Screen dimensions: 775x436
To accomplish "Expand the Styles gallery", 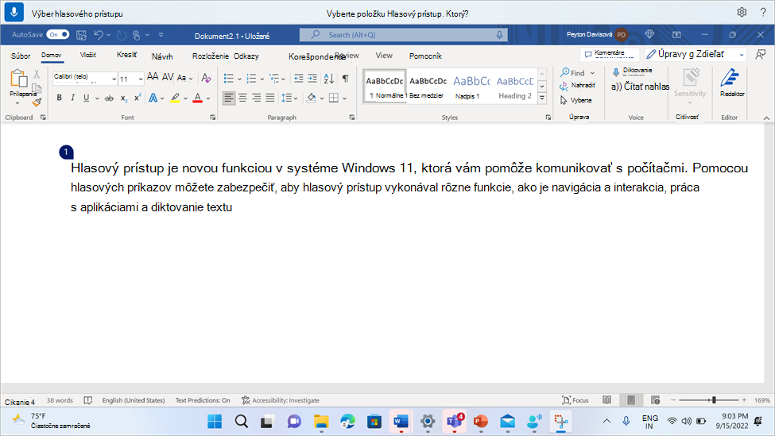I will [x=542, y=98].
